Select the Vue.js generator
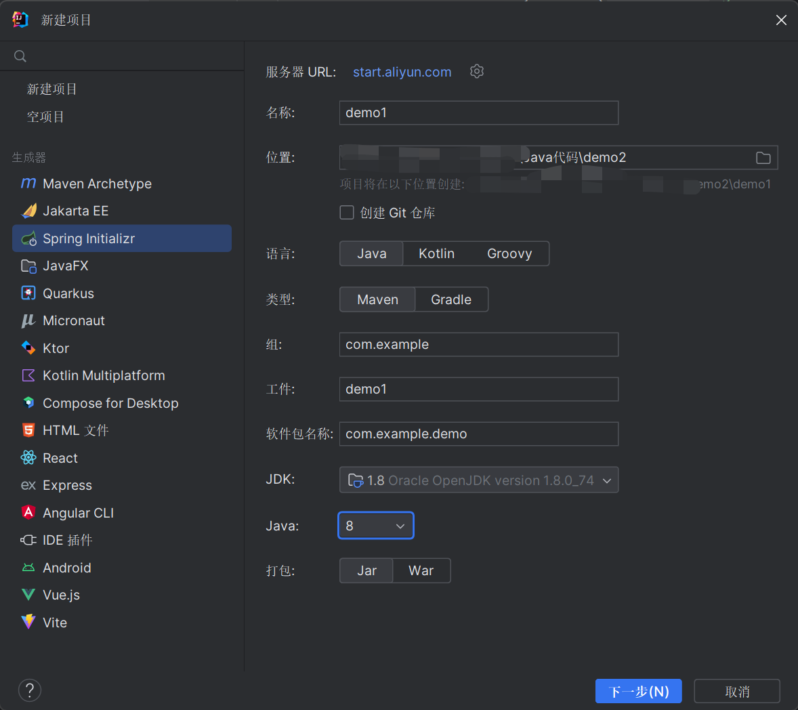 (61, 595)
